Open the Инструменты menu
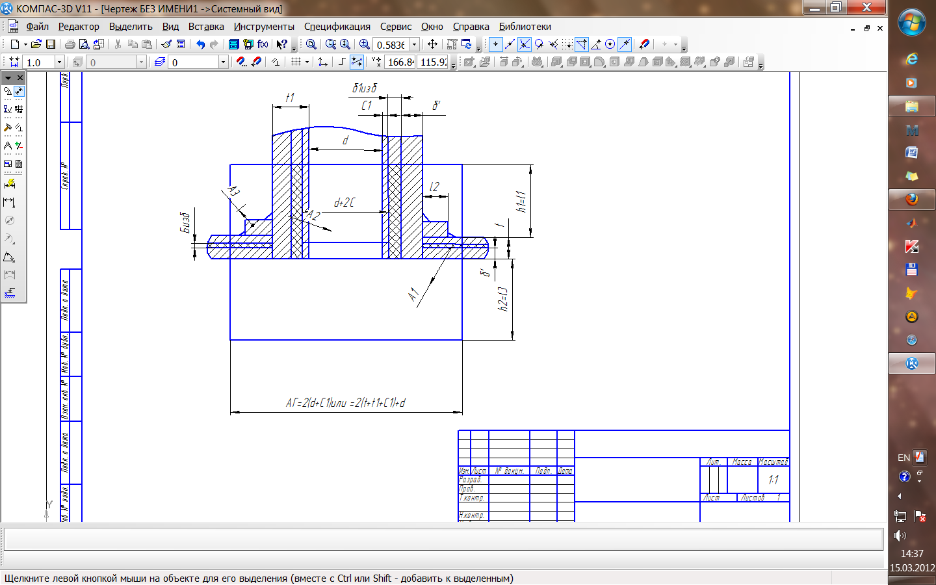This screenshot has height=585, width=936. click(264, 27)
